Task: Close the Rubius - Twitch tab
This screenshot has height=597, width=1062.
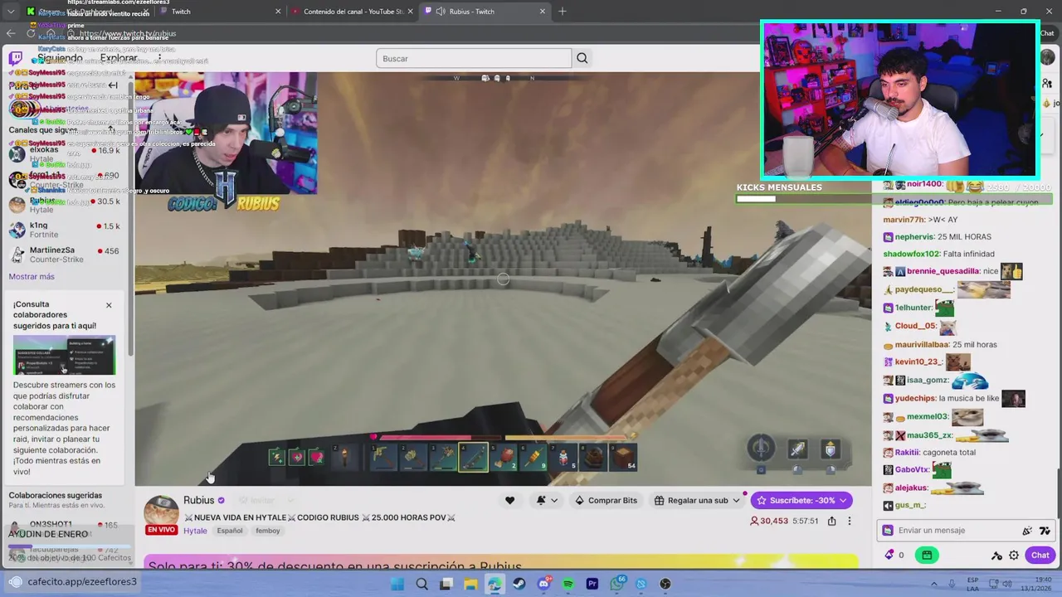Action: coord(543,11)
